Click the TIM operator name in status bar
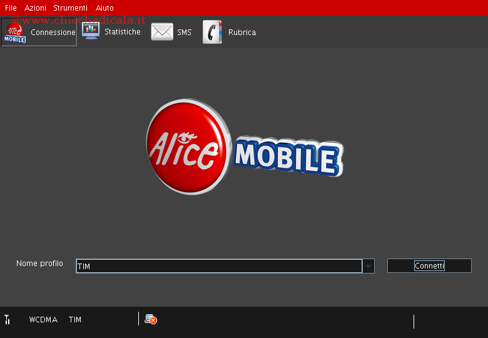The image size is (488, 338). tap(75, 320)
